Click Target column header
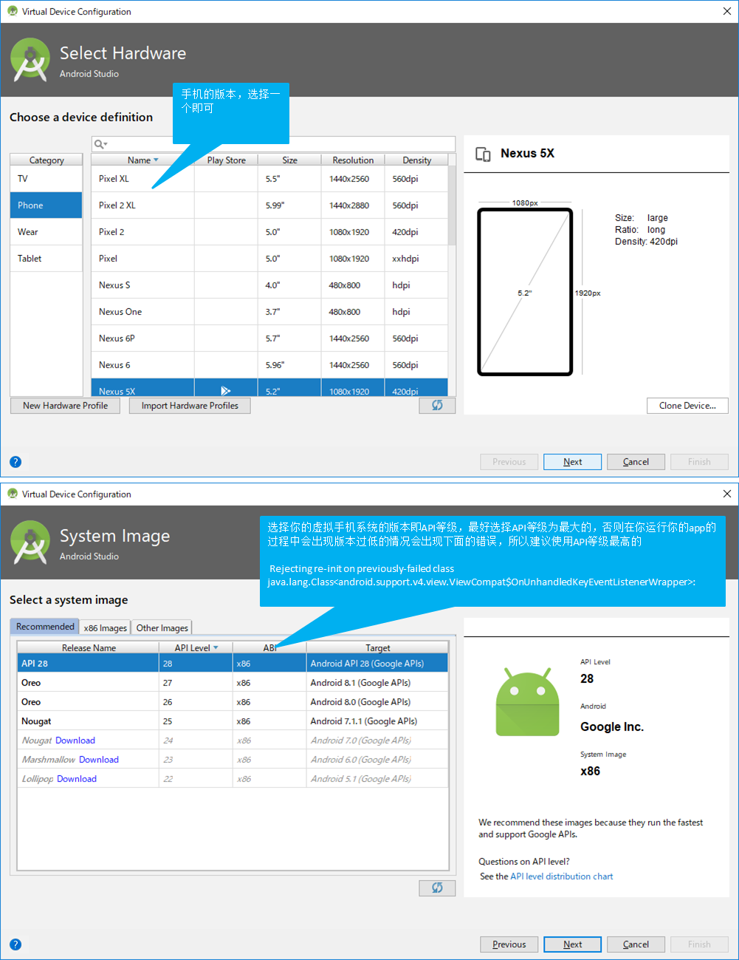 tap(377, 647)
